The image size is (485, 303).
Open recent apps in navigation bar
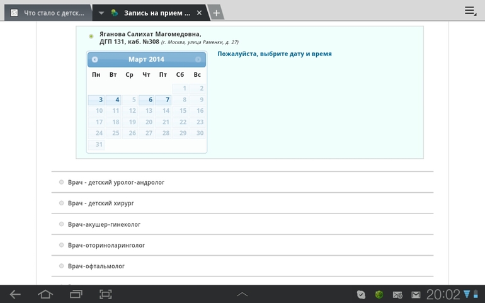point(76,294)
